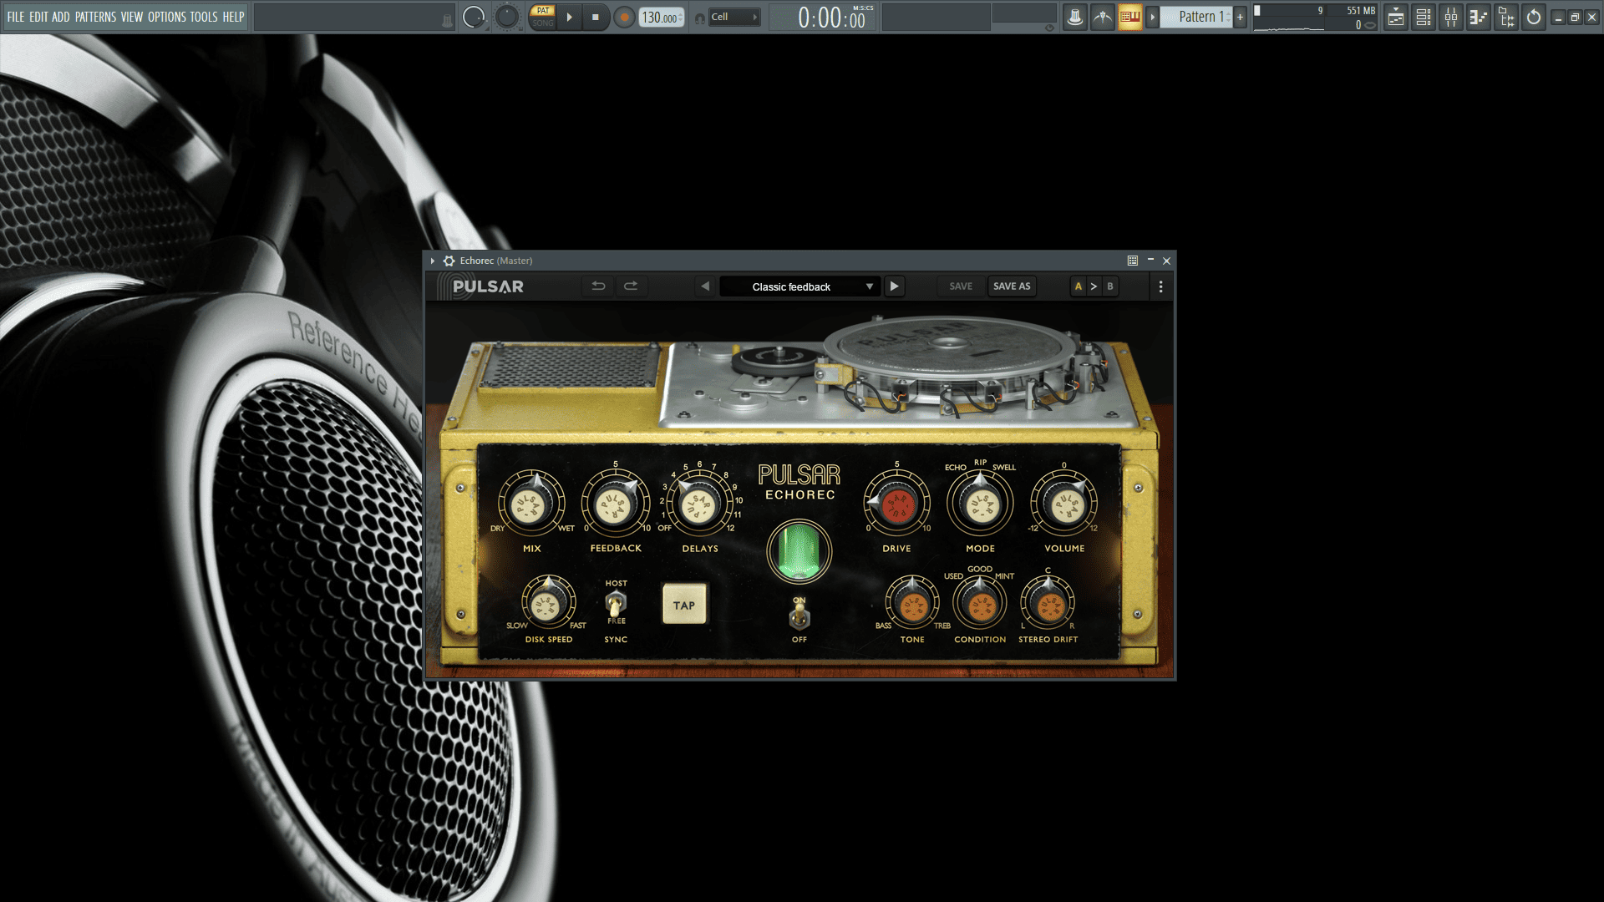Screen dimensions: 1604x902
Task: Arm the record button
Action: [x=624, y=17]
